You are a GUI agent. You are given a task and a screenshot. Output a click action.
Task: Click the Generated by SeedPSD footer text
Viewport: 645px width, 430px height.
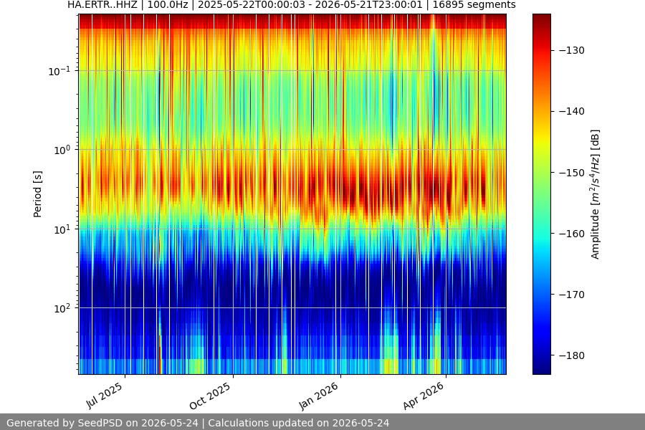pyautogui.click(x=198, y=423)
